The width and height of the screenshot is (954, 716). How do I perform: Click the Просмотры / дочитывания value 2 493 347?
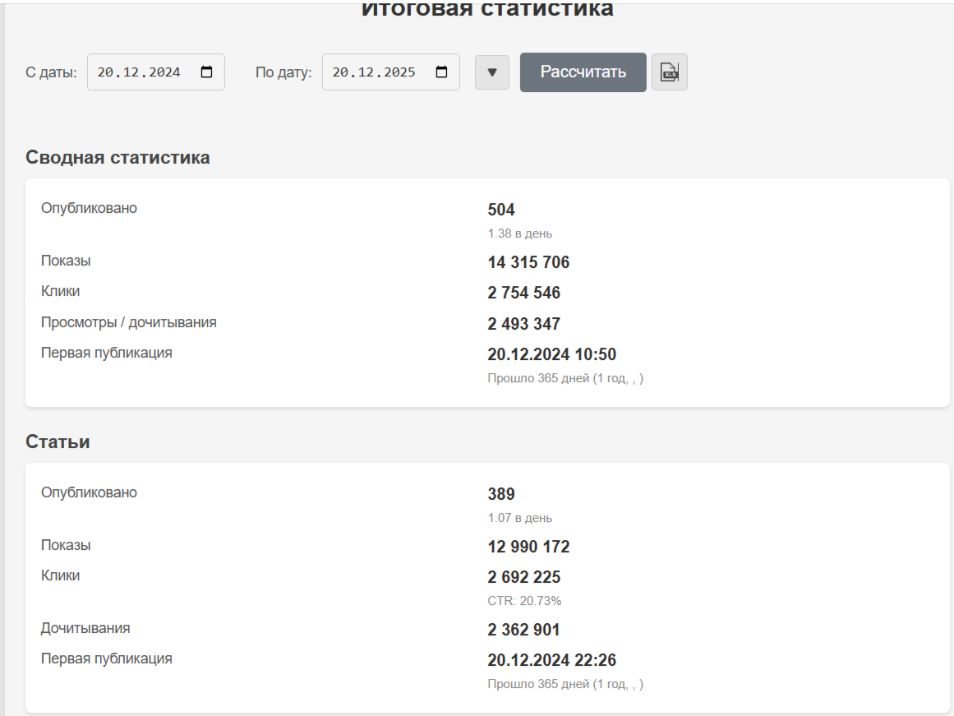(524, 324)
